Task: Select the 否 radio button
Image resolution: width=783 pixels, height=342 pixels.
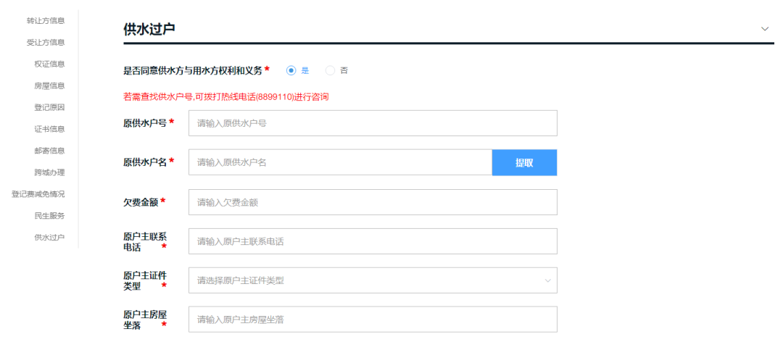Action: [x=331, y=70]
